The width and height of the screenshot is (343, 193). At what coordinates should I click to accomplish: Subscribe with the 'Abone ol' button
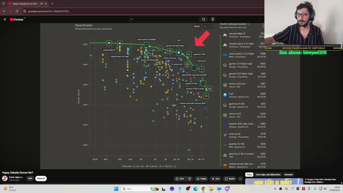41,179
